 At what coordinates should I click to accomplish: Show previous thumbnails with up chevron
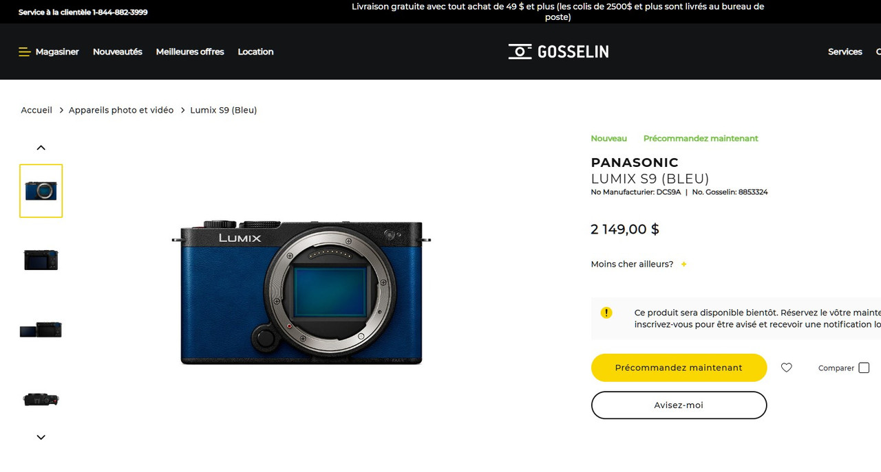(x=41, y=148)
